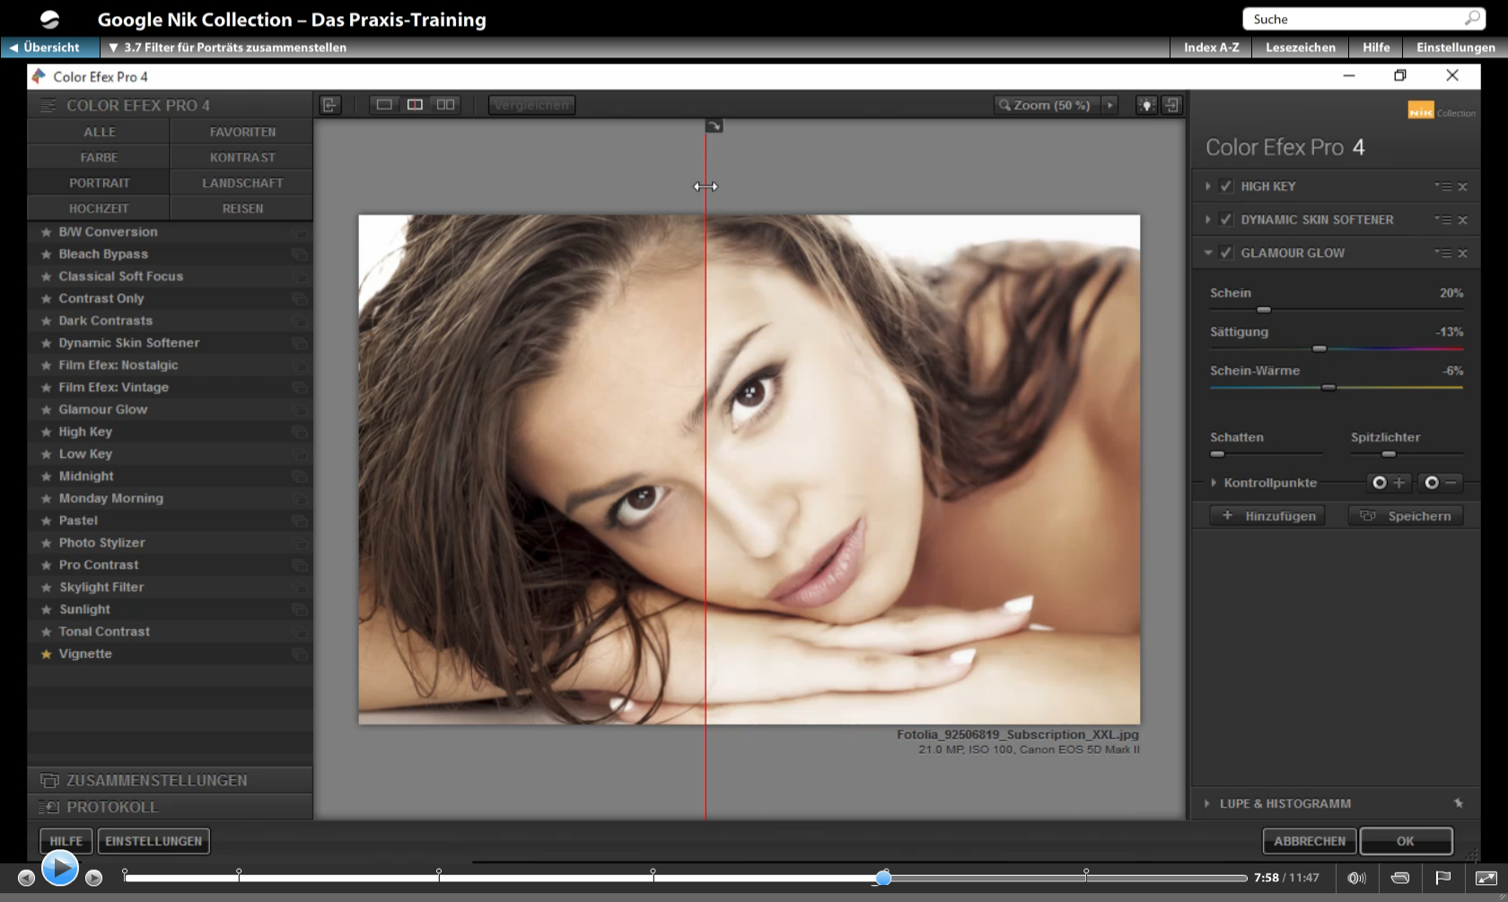Expand the Zusammenstellungen section
Screen dimensions: 1508x902
[170, 780]
